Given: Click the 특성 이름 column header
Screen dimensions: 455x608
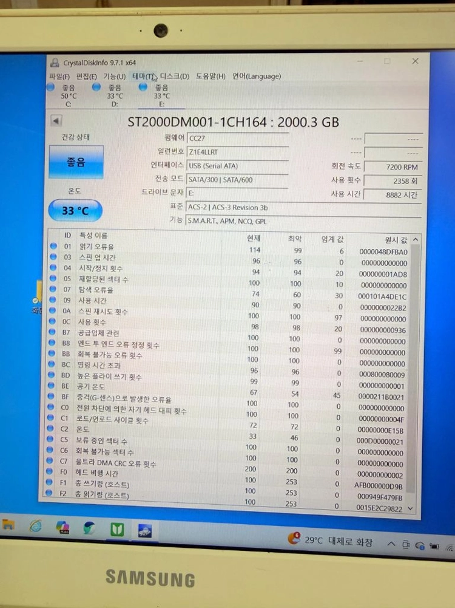Looking at the screenshot, I should tap(93, 236).
